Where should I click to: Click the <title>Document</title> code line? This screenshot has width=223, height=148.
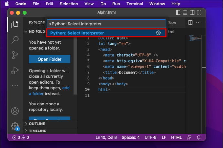click(x=129, y=72)
